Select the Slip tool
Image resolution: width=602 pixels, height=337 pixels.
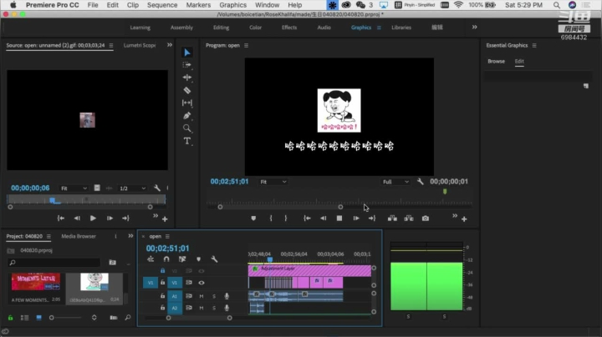pyautogui.click(x=187, y=103)
